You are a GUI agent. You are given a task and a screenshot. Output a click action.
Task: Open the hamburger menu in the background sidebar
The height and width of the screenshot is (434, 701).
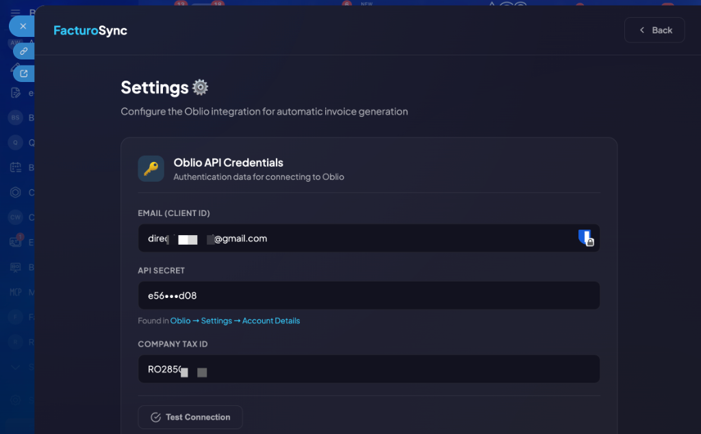point(15,12)
